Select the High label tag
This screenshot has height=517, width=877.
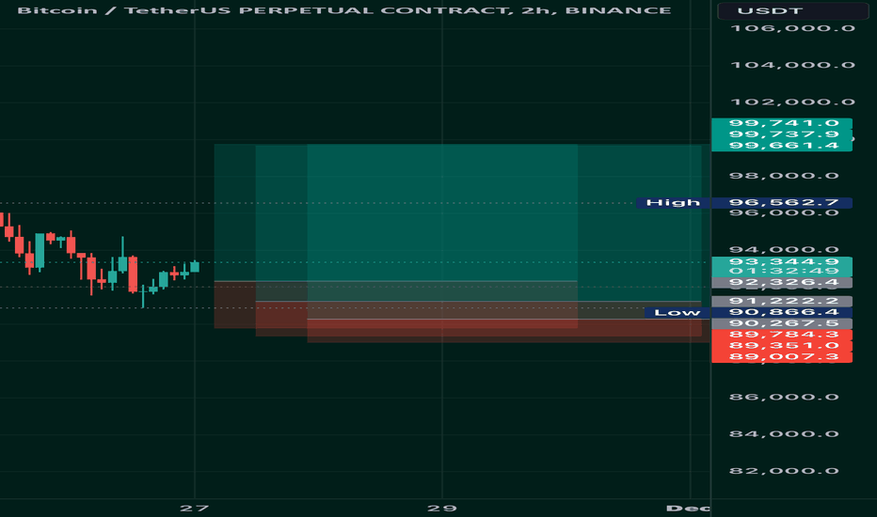pyautogui.click(x=673, y=202)
